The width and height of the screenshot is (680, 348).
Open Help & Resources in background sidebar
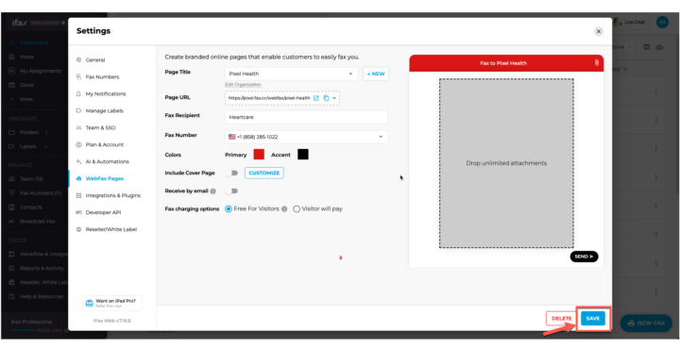tap(42, 296)
